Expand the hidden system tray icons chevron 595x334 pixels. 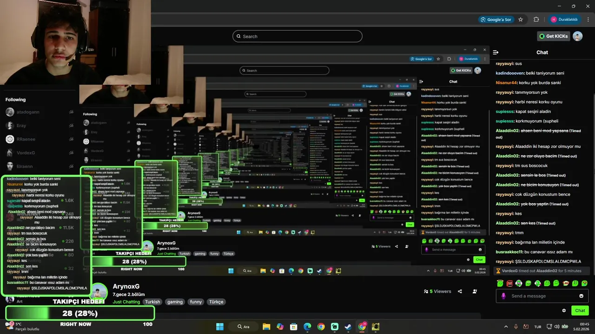506,327
